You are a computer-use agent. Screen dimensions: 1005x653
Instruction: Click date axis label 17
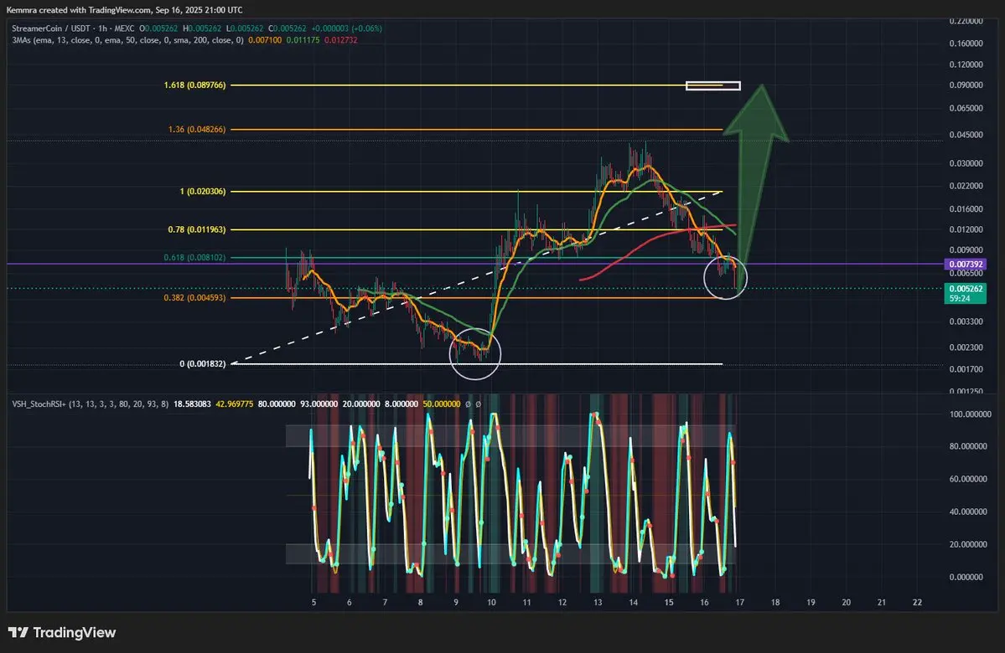(739, 603)
